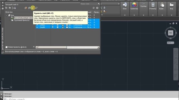Click the Поиск слоя search field
The width and height of the screenshot is (179, 100).
[89, 4]
